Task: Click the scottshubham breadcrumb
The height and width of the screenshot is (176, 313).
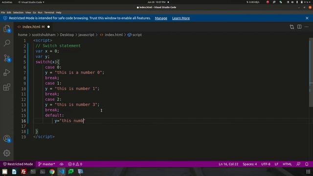Action: pos(44,35)
